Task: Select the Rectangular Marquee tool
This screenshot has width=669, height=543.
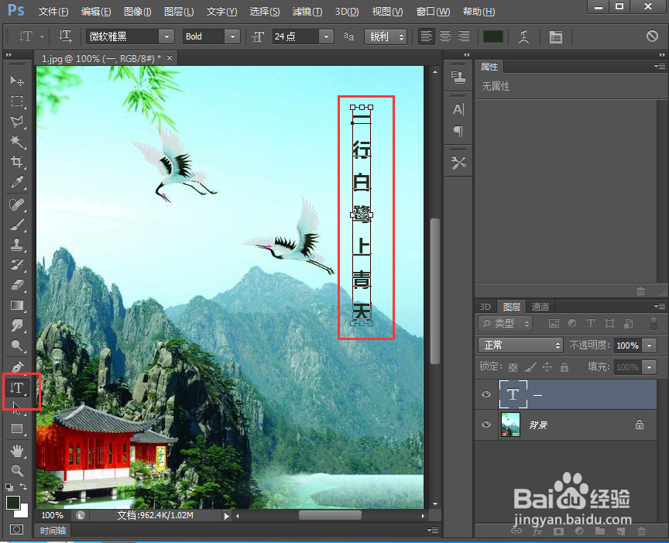Action: pyautogui.click(x=17, y=101)
